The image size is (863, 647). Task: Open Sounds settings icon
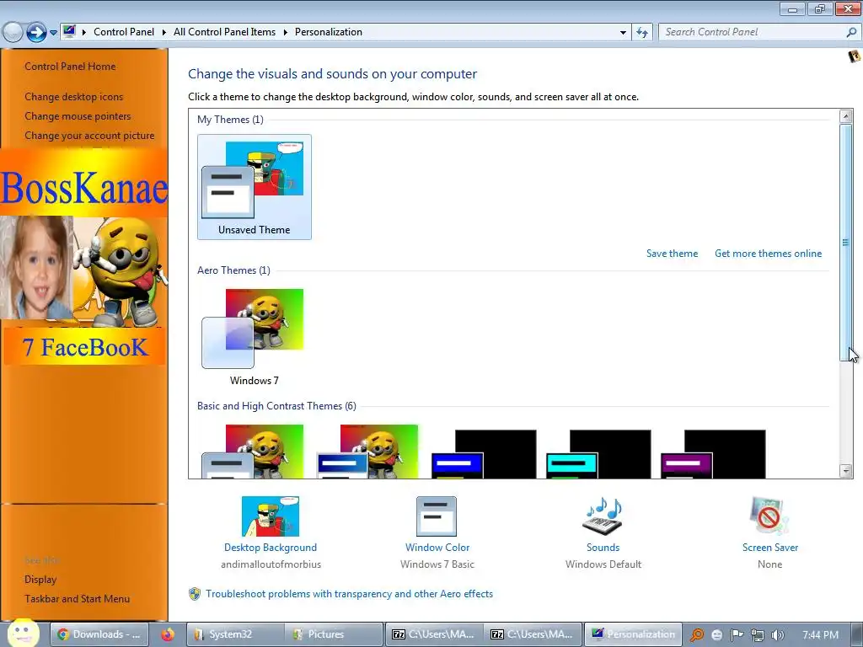603,516
